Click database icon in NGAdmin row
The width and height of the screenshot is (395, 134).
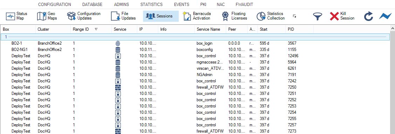click(x=118, y=75)
